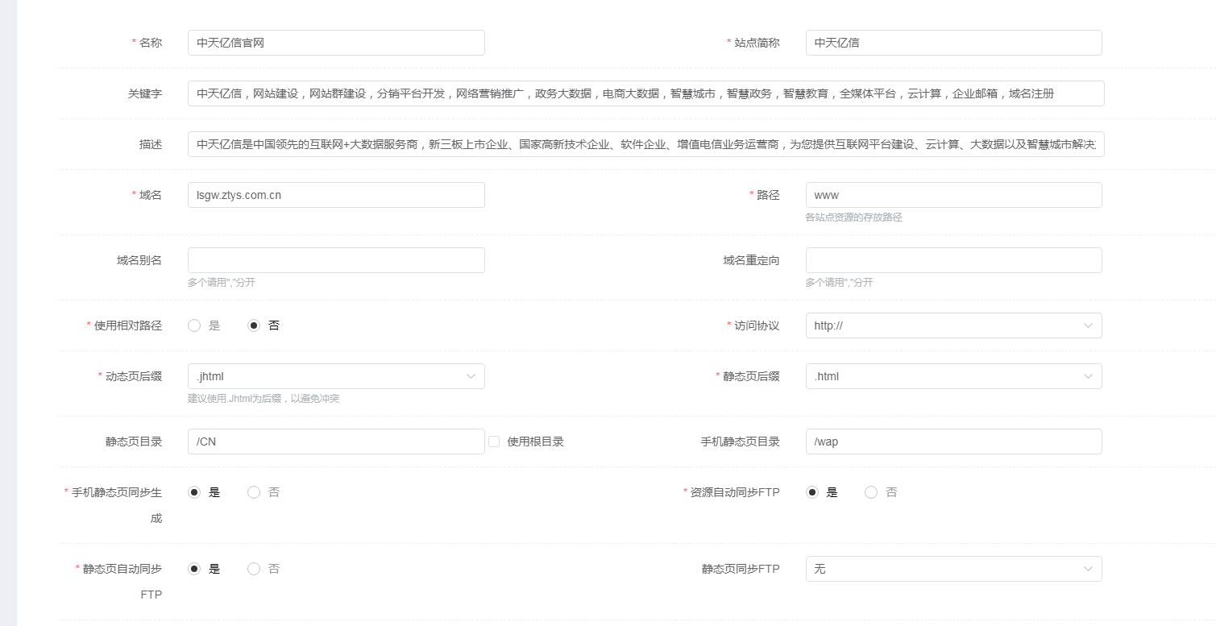Click the 手机静态页目录 field containing /wap
The width and height of the screenshot is (1216, 626).
tap(953, 442)
